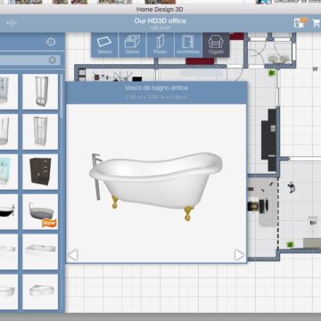Click the 'Our HD3D office' project title

pyautogui.click(x=160, y=21)
